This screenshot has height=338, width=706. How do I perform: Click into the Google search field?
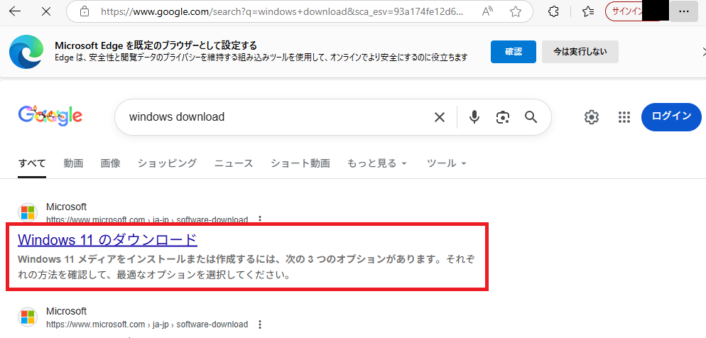coord(277,117)
